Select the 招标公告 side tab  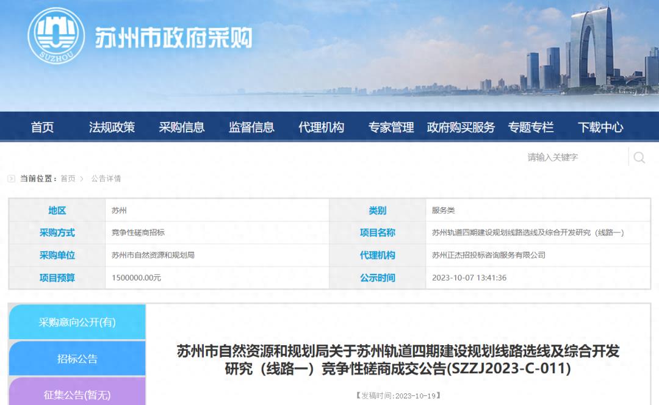pos(77,359)
